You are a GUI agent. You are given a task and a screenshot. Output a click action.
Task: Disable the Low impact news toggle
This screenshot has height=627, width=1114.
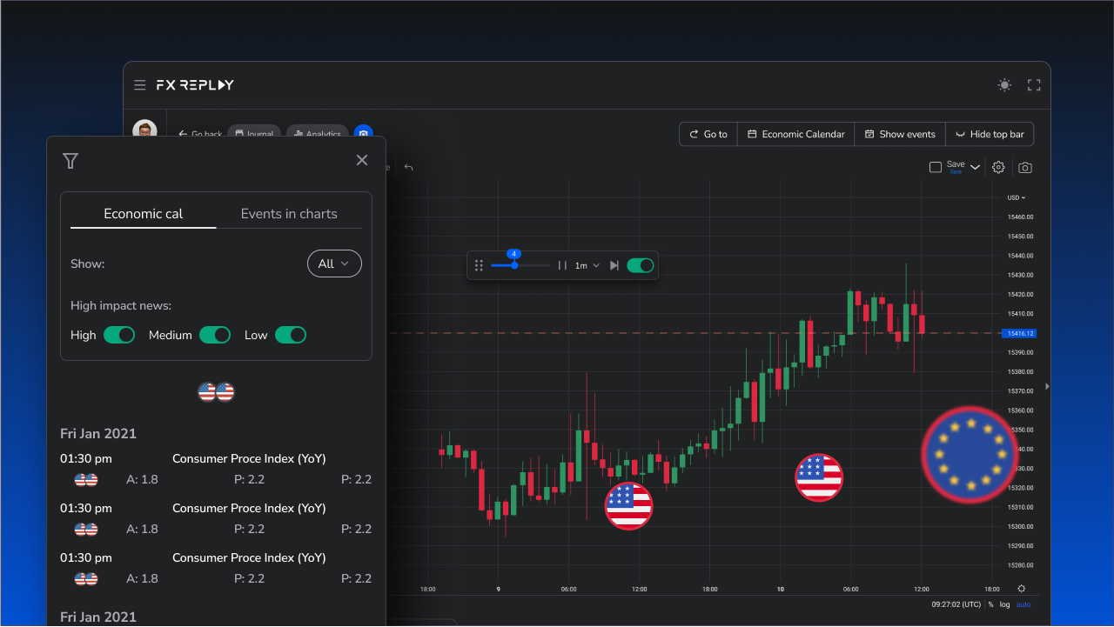point(291,334)
